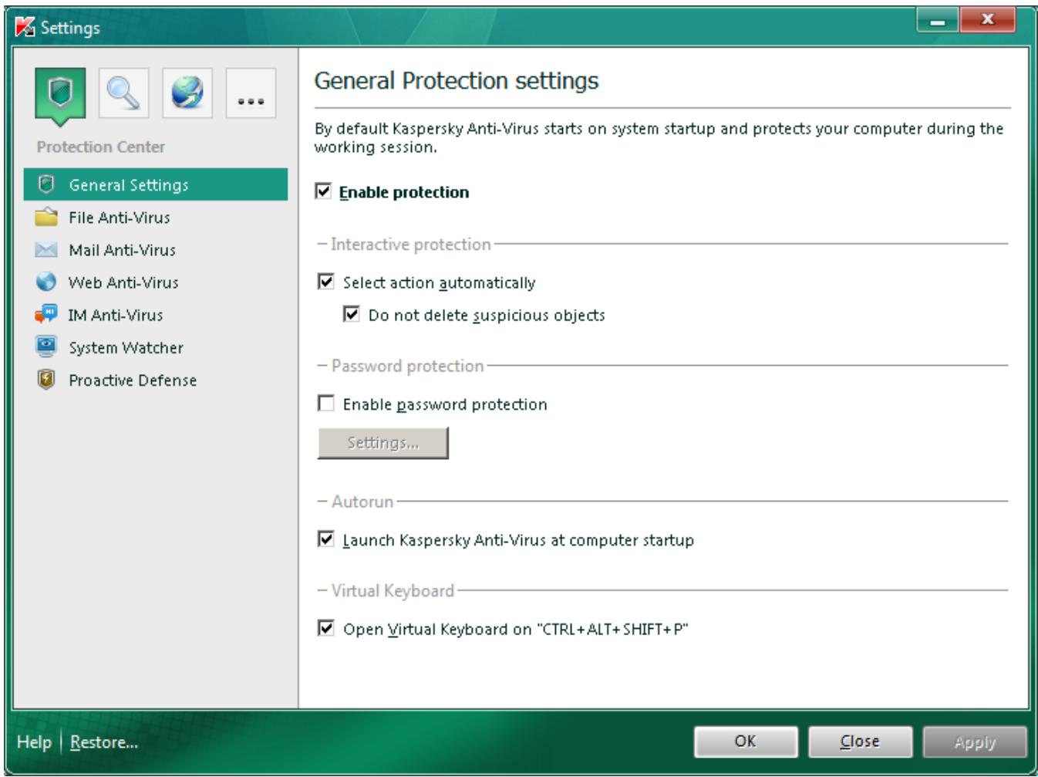Click the Interactive protection section label

[x=410, y=244]
